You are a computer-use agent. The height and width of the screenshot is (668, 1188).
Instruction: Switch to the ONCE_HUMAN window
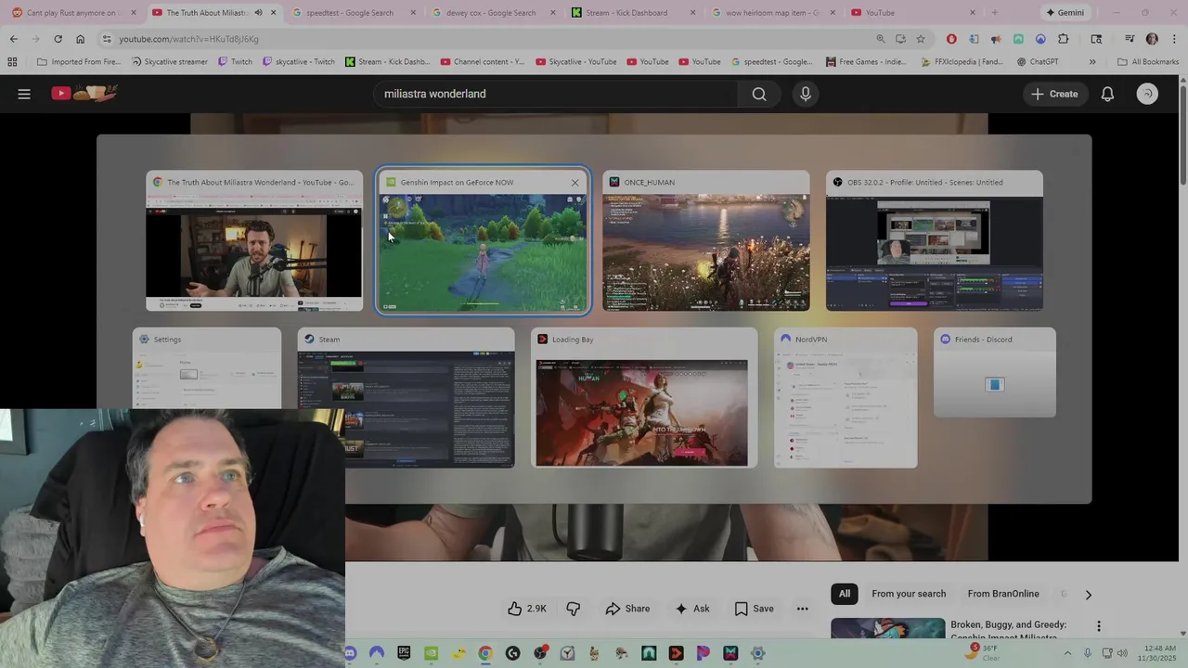(706, 241)
